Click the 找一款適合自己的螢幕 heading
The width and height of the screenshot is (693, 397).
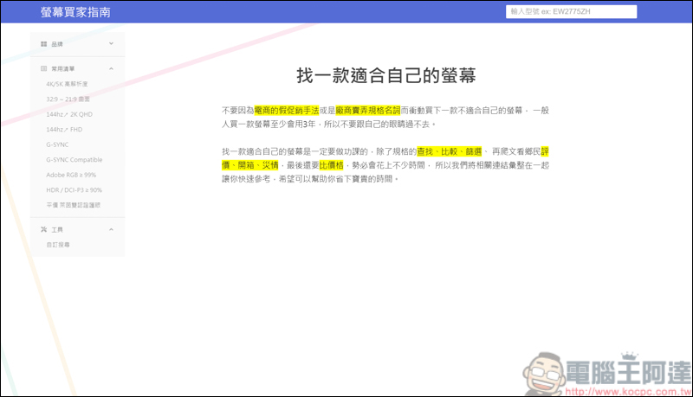[386, 75]
